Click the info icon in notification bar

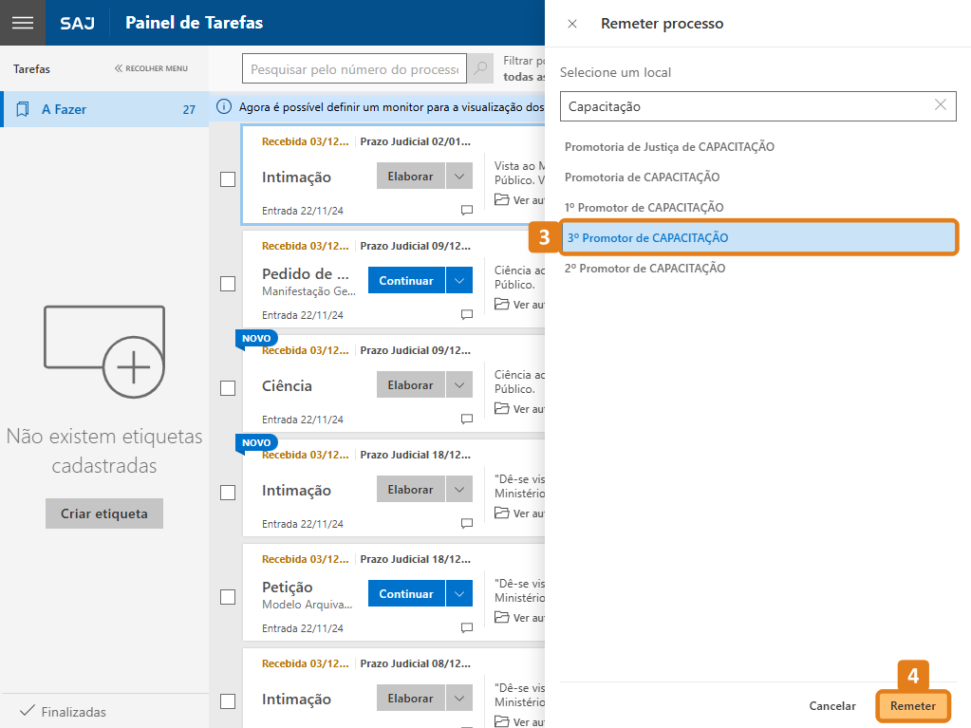point(225,107)
